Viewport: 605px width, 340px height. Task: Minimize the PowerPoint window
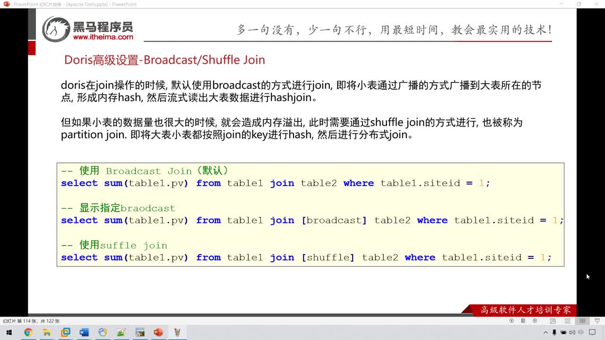coord(561,4)
